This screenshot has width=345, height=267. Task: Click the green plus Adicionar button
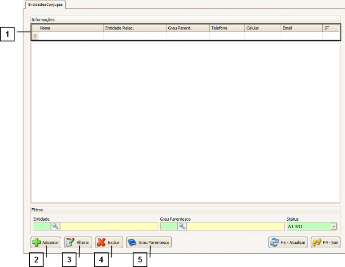coord(46,243)
